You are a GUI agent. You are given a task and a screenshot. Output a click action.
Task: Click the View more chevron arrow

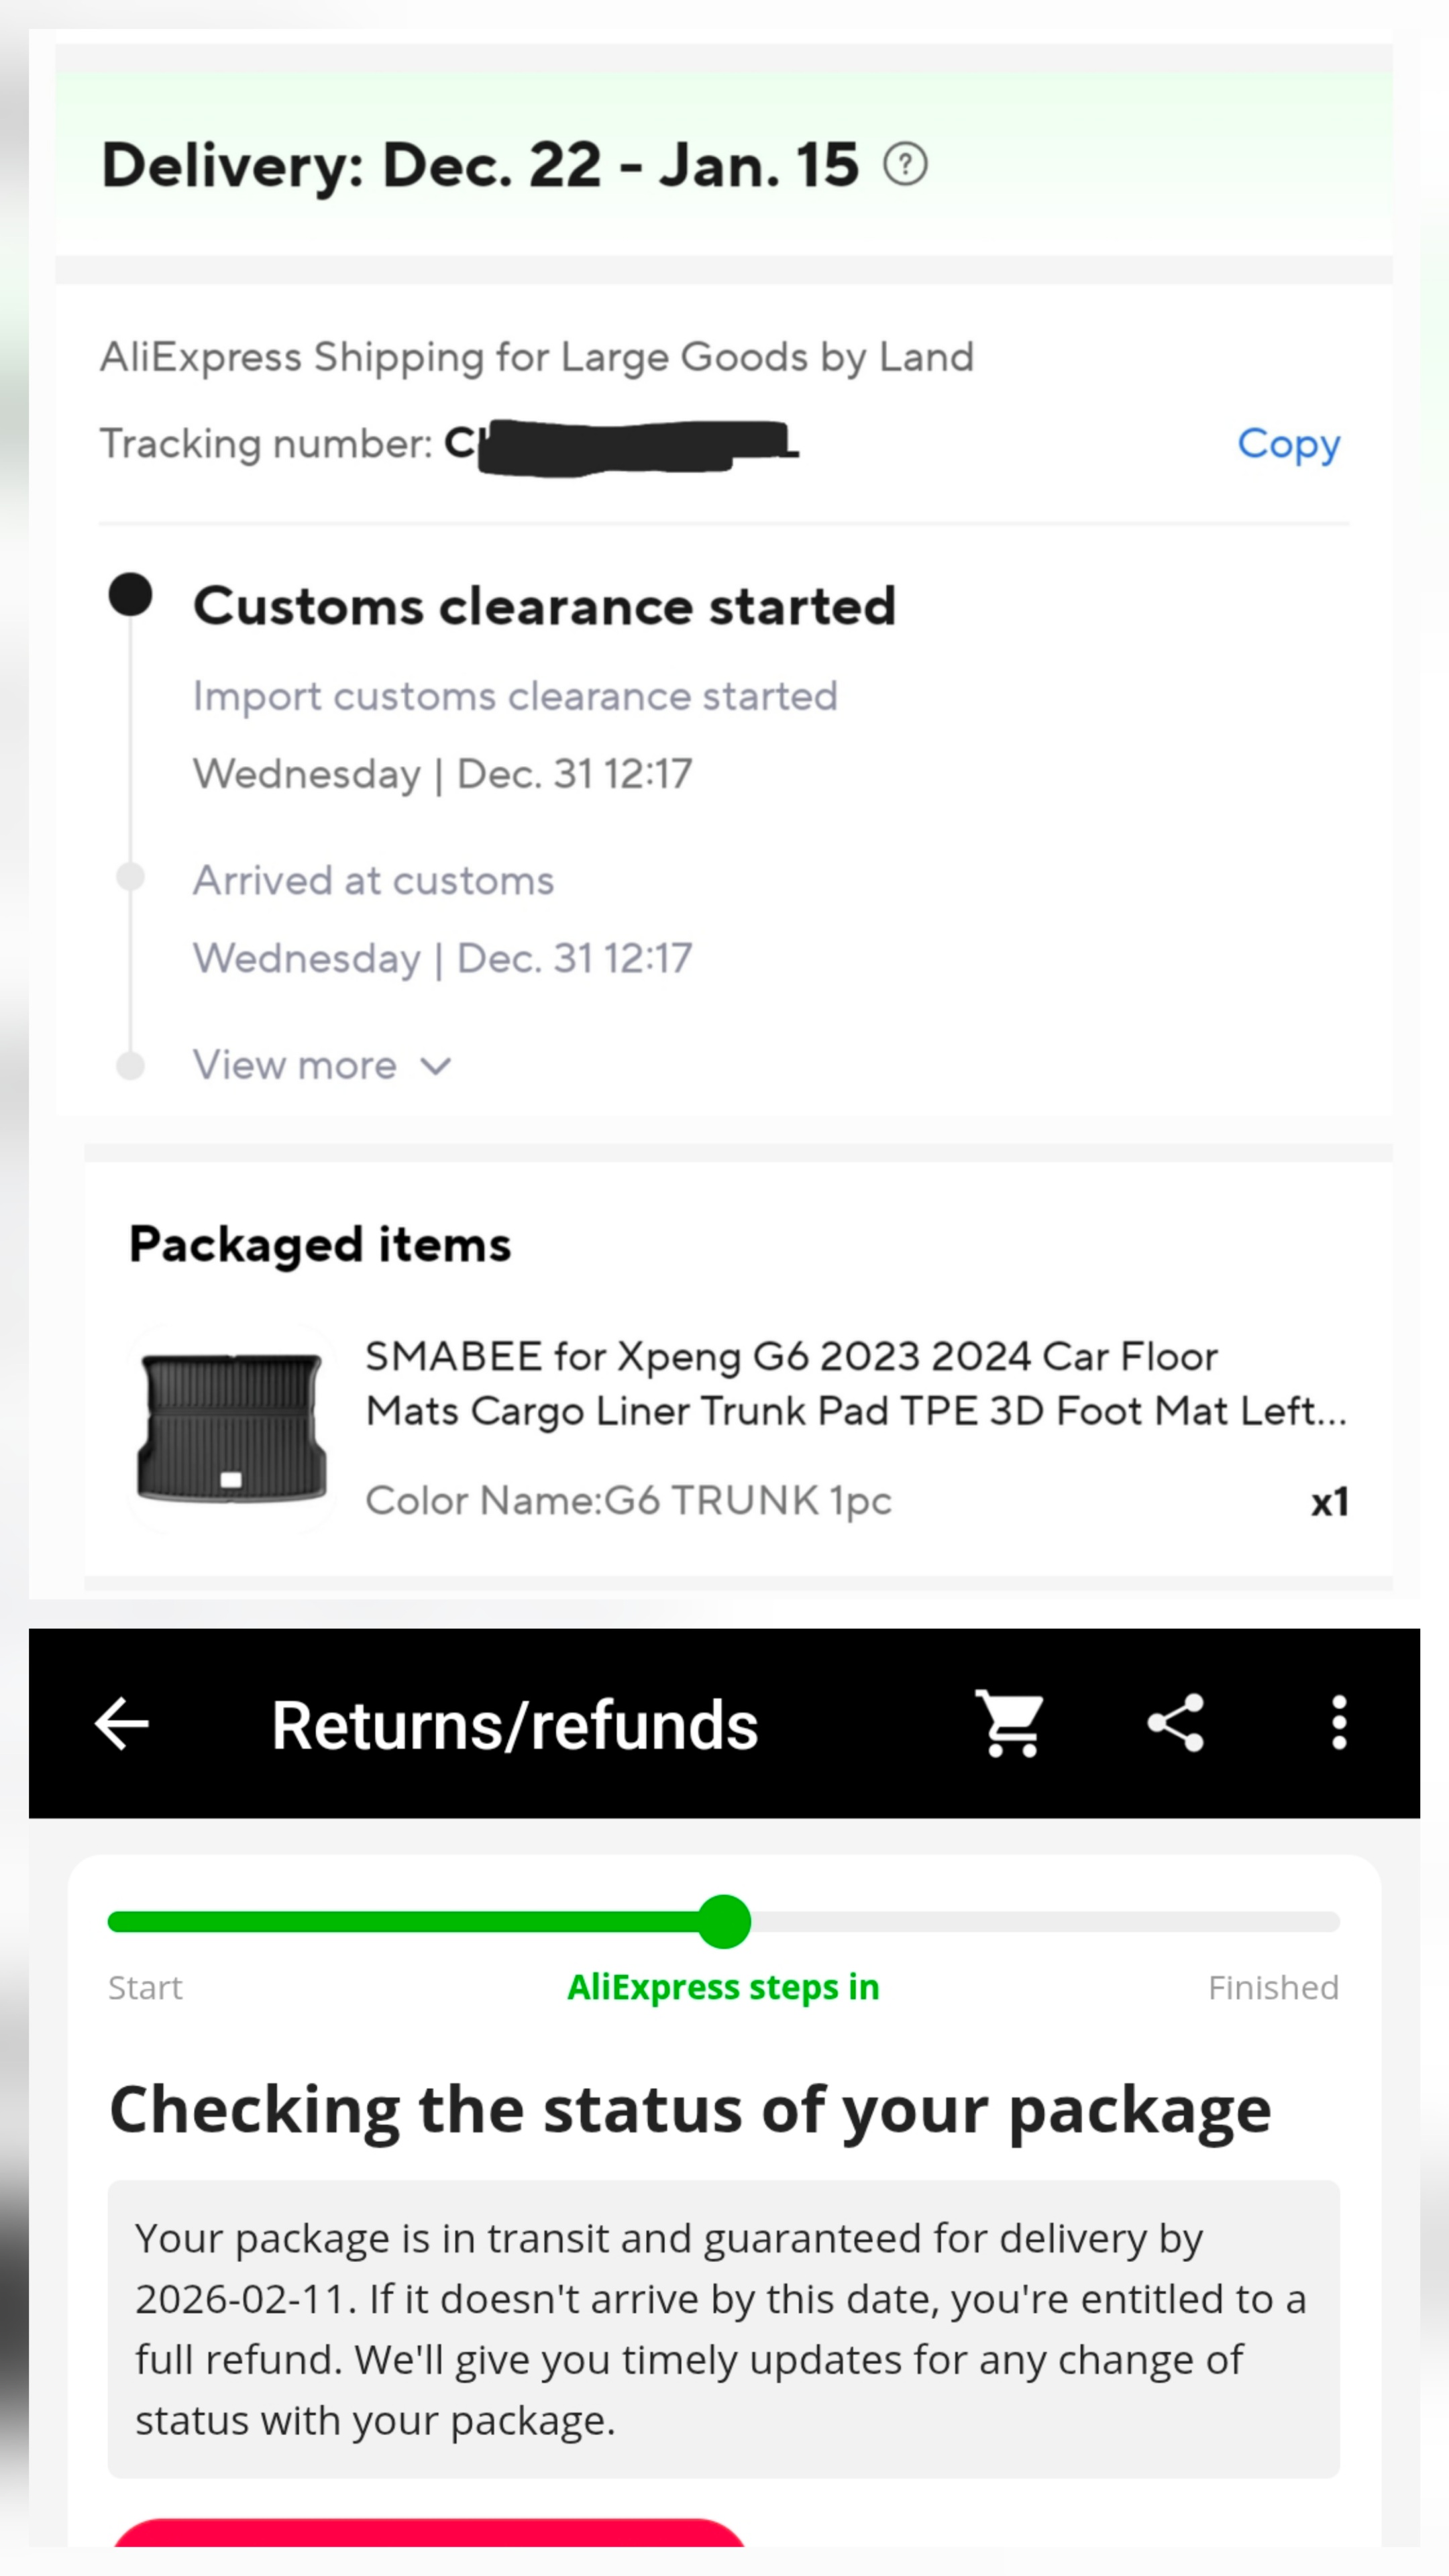click(x=436, y=1066)
